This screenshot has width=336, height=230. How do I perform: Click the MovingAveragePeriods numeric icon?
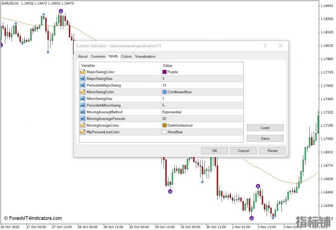click(x=82, y=119)
